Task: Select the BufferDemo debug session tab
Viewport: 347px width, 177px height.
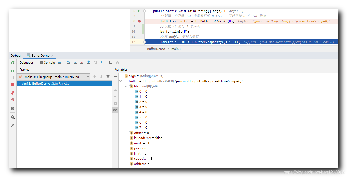Action: [38, 56]
